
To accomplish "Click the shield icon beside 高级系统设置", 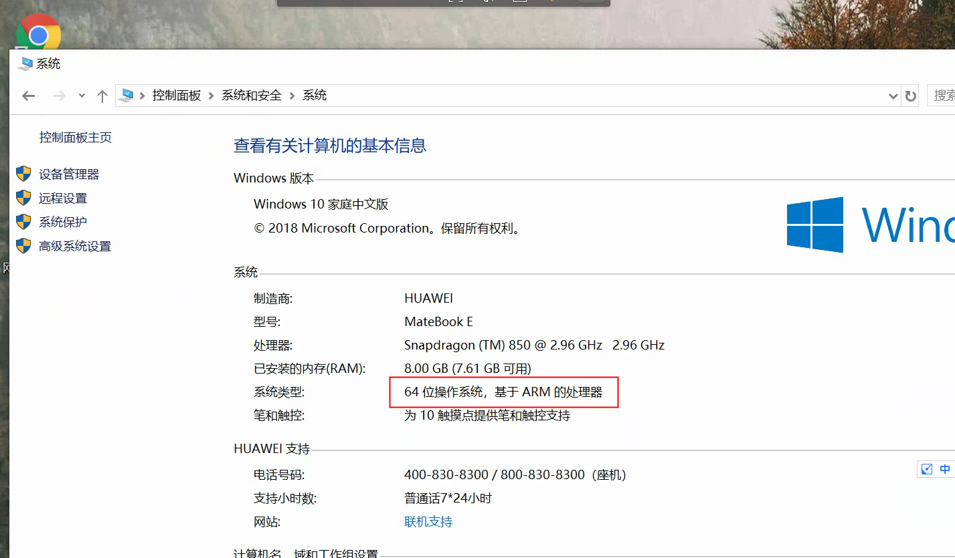I will coord(23,246).
